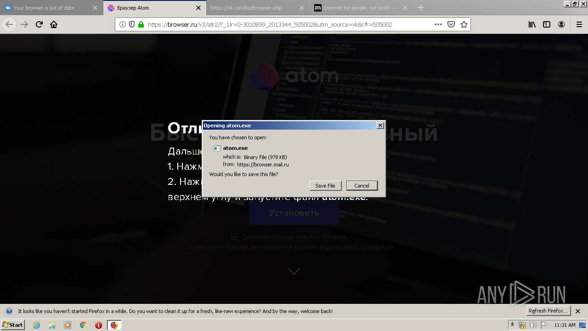The width and height of the screenshot is (588, 331).
Task: Click the forward navigation arrow
Action: pos(24,24)
